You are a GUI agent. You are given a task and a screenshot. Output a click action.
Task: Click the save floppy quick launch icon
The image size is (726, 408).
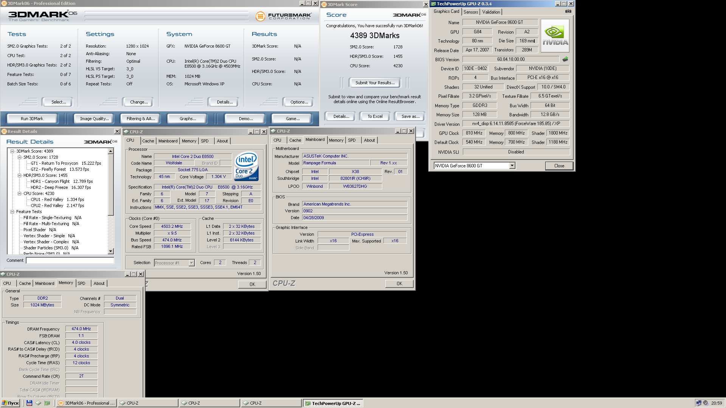(29, 403)
